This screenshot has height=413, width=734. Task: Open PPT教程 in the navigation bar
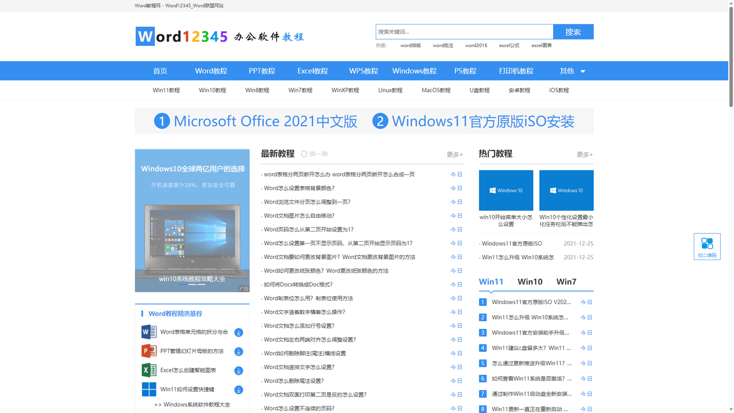(262, 71)
